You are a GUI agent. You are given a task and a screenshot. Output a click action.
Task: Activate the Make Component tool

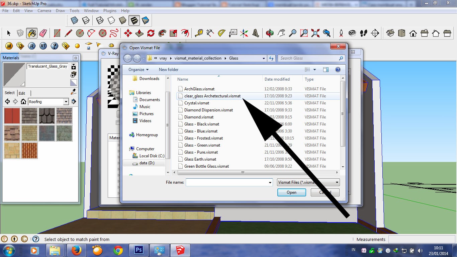[x=20, y=33]
